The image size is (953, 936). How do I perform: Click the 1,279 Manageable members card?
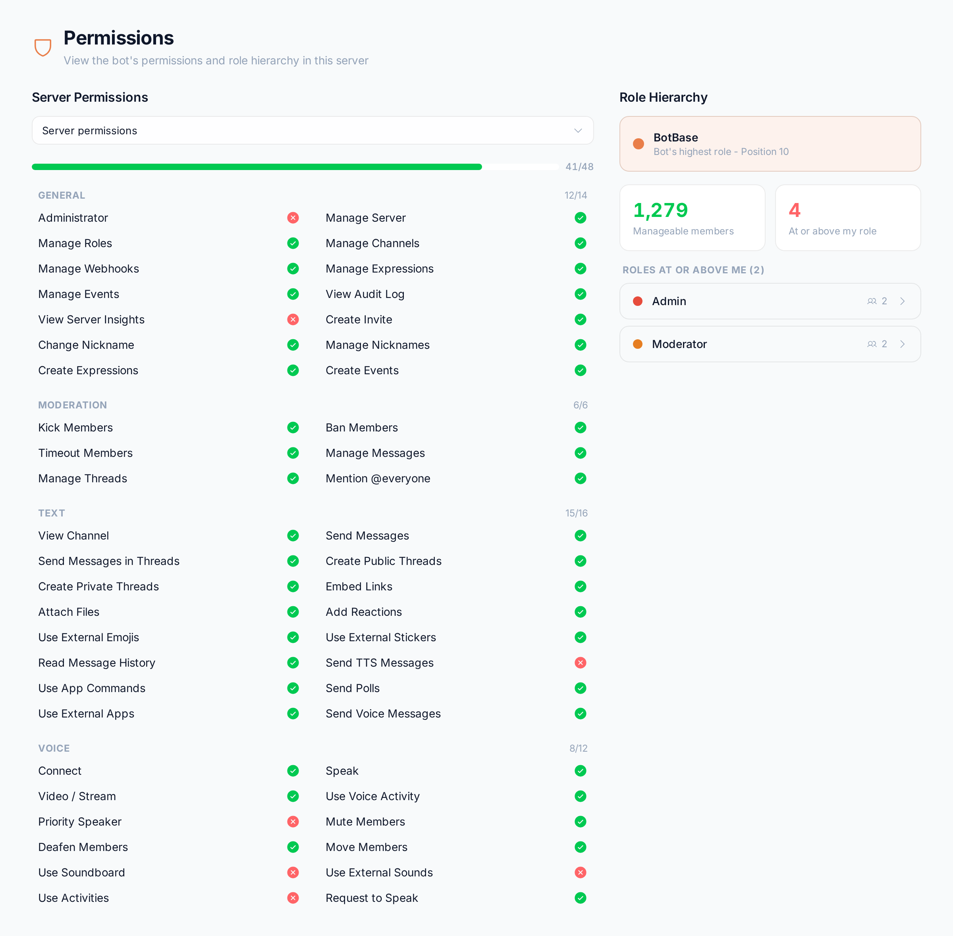click(692, 218)
